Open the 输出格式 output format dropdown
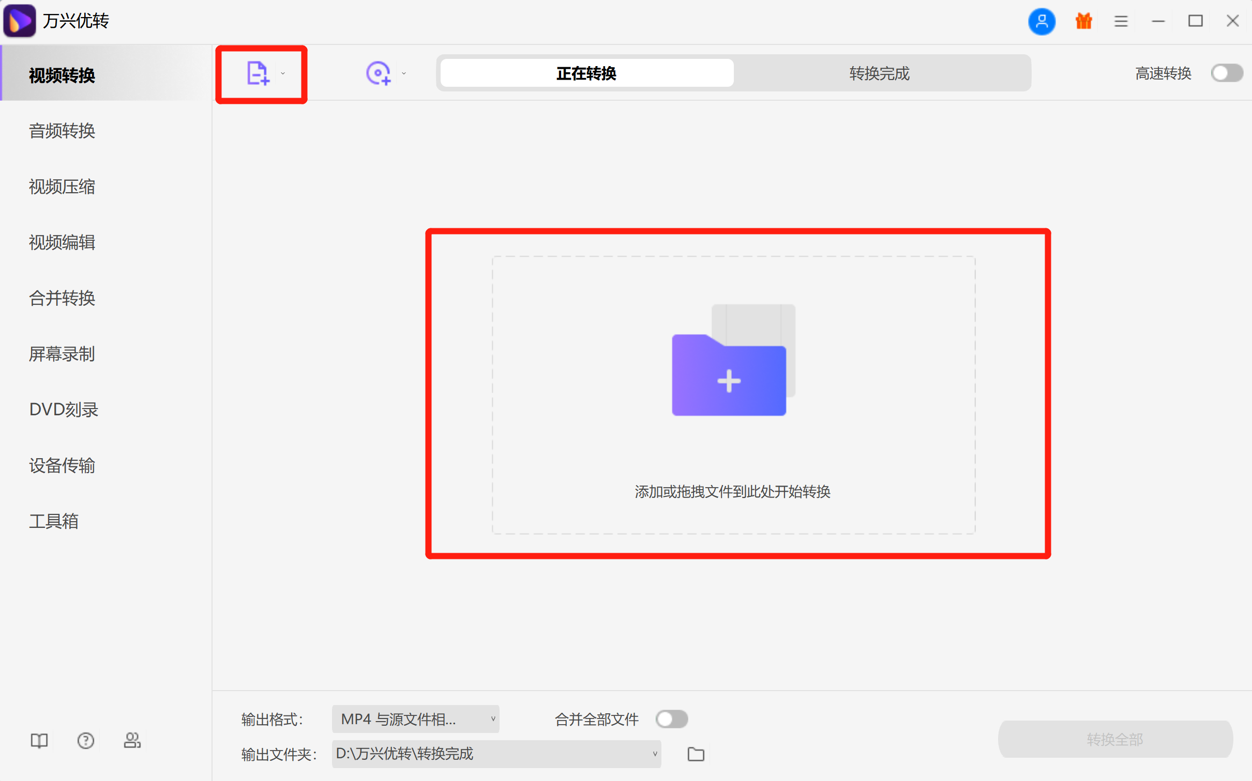The image size is (1252, 781). 414,718
